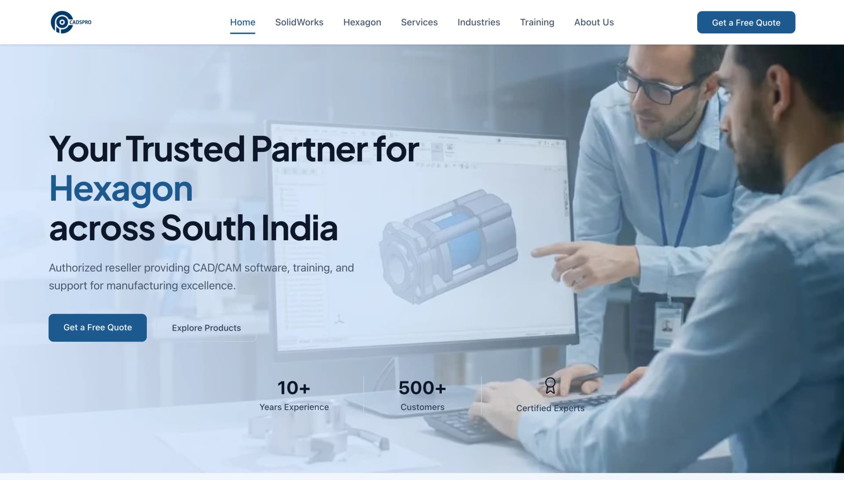Screen dimensions: 844x480
Task: Click the Certified Experts label
Action: 550,408
